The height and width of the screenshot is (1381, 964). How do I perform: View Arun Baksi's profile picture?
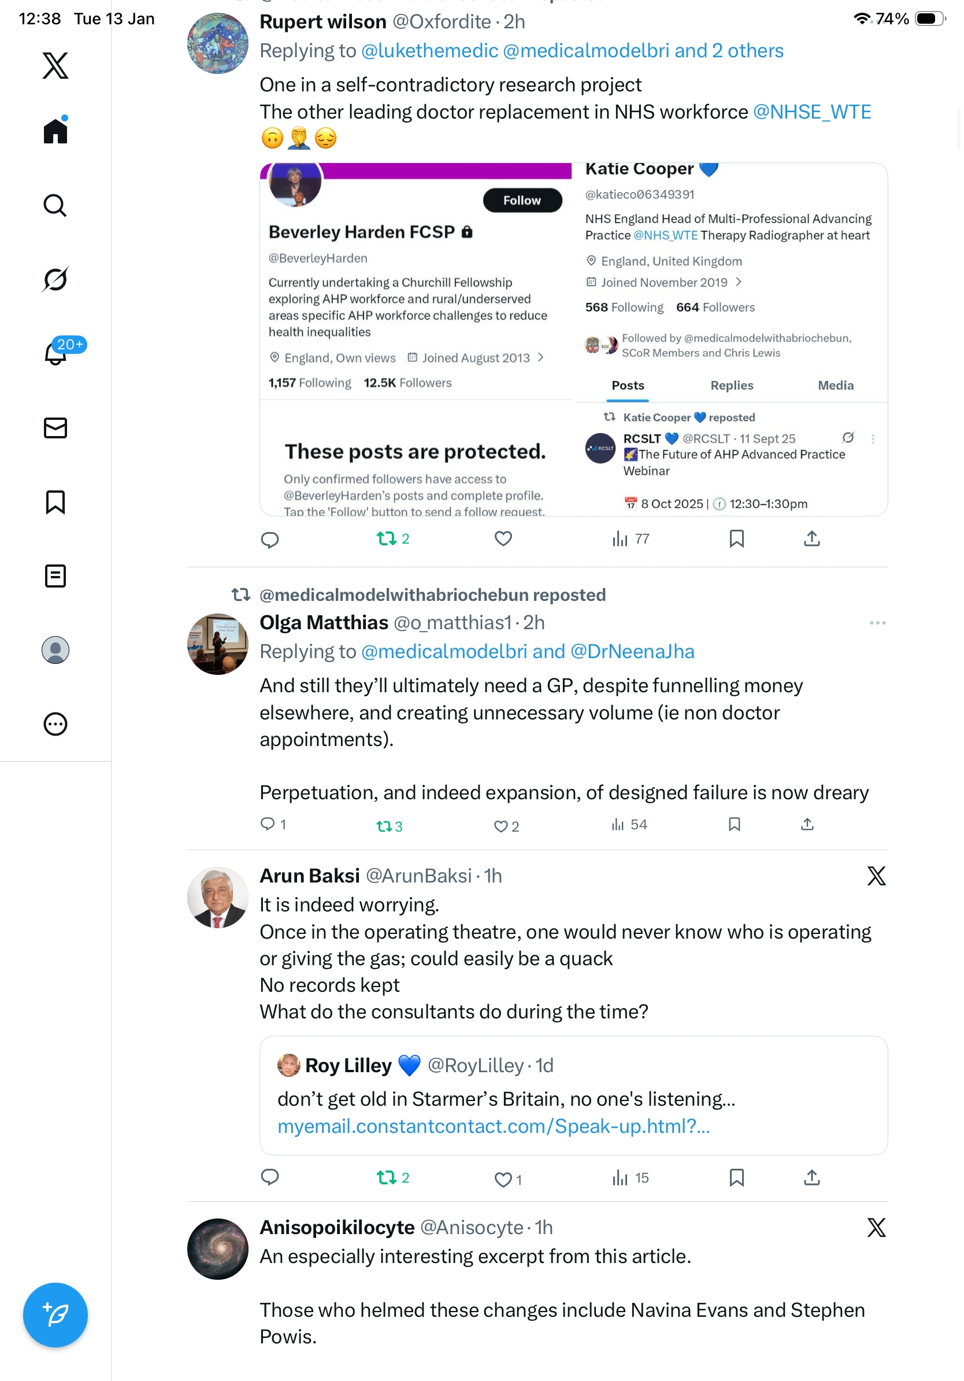point(217,898)
